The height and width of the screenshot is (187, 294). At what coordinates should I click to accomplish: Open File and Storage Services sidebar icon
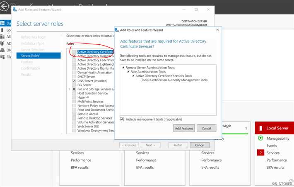(2, 57)
